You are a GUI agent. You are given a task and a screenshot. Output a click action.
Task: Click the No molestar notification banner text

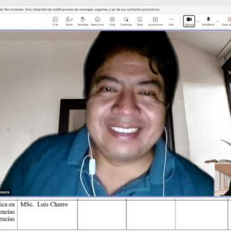click(80, 10)
